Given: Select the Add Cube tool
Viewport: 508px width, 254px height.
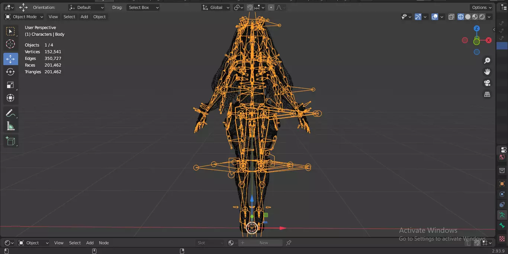Looking at the screenshot, I should pyautogui.click(x=10, y=141).
